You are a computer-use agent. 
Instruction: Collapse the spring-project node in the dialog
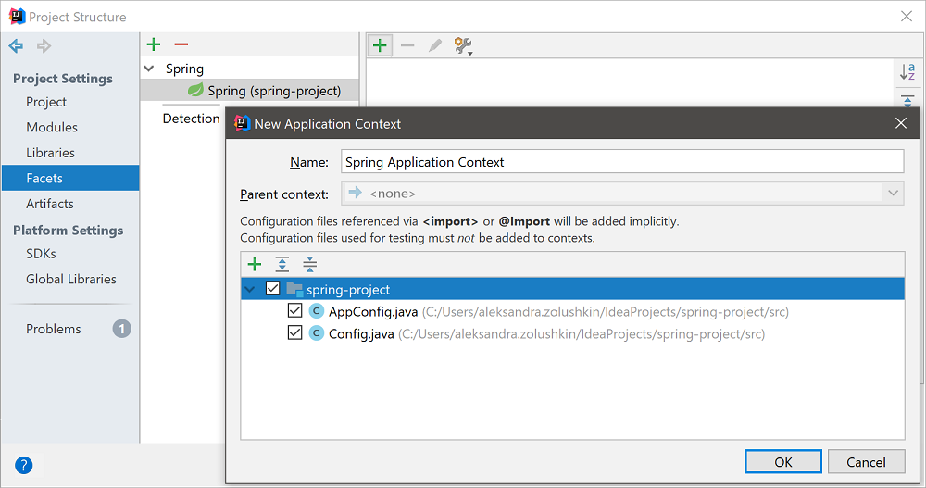pos(250,289)
